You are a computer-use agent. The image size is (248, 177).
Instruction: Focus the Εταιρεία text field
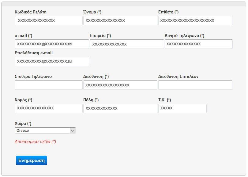pos(127,44)
